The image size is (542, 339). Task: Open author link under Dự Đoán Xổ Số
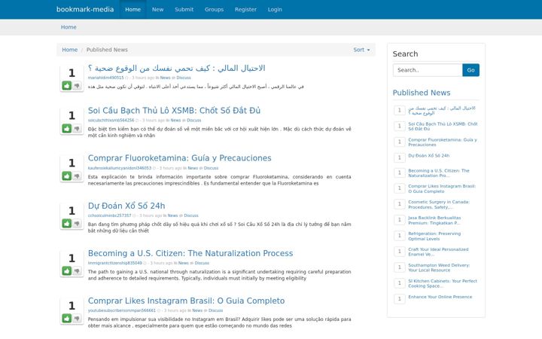click(110, 215)
